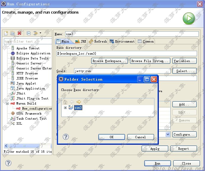Click the Apply button
This screenshot has height=171, width=205.
pos(155,149)
